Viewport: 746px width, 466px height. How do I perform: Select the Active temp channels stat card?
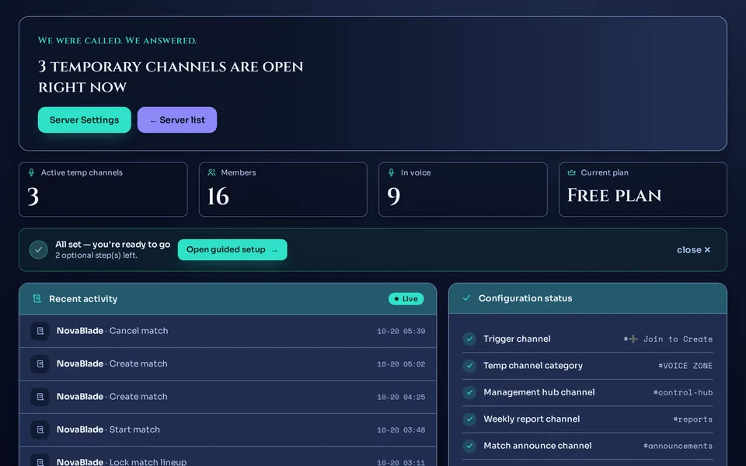coord(103,190)
